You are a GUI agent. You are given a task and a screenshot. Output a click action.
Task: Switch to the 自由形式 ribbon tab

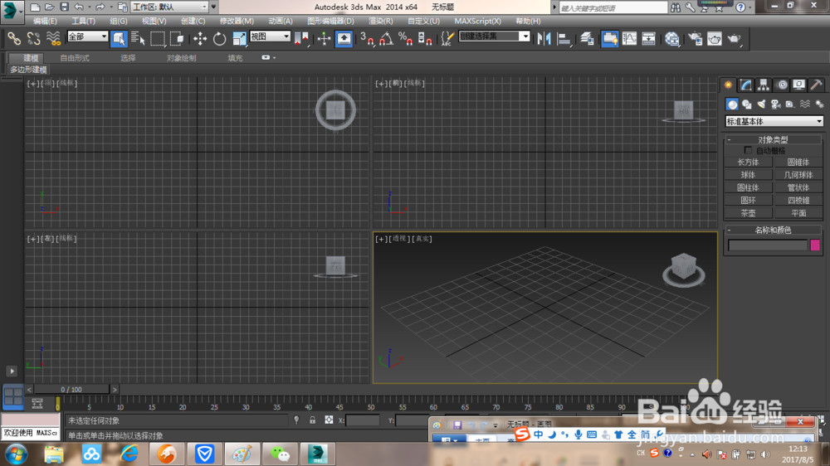pos(75,58)
